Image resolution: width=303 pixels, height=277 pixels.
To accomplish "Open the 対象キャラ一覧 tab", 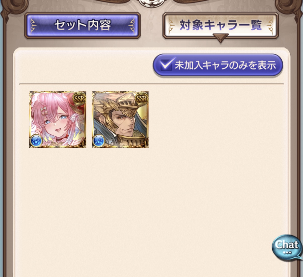I will [221, 25].
